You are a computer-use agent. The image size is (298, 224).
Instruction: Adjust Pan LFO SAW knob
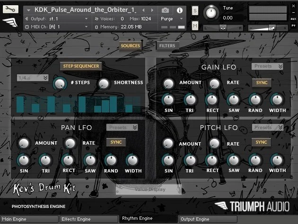90,160
